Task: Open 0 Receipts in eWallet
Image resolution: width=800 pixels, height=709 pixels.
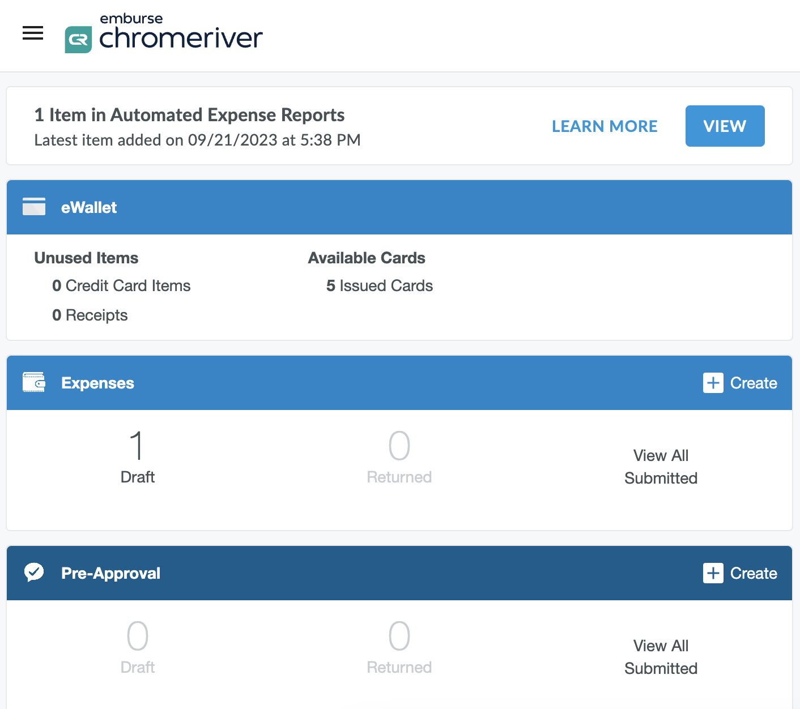Action: 90,315
